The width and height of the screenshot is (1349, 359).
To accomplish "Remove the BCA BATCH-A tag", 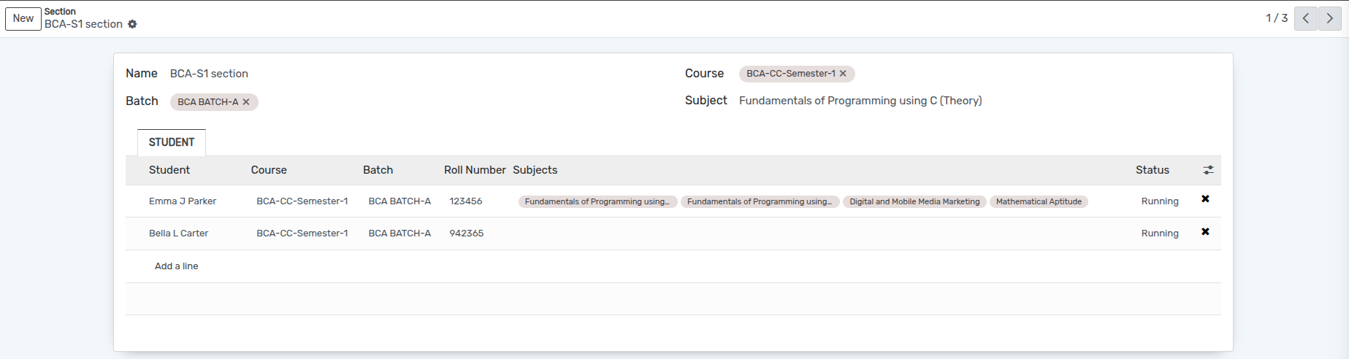I will coord(246,102).
